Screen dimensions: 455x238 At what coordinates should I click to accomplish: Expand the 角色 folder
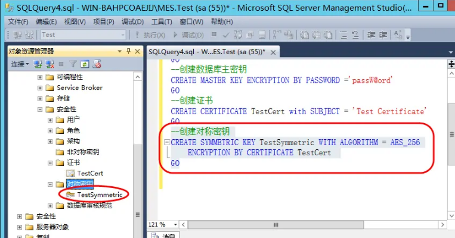tap(50, 130)
